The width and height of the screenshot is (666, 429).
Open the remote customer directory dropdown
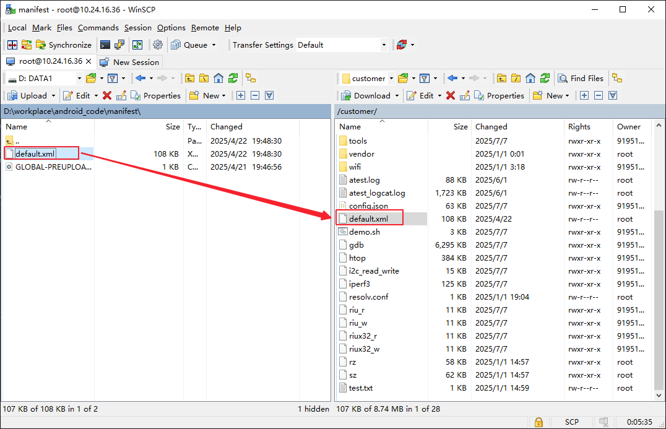391,78
